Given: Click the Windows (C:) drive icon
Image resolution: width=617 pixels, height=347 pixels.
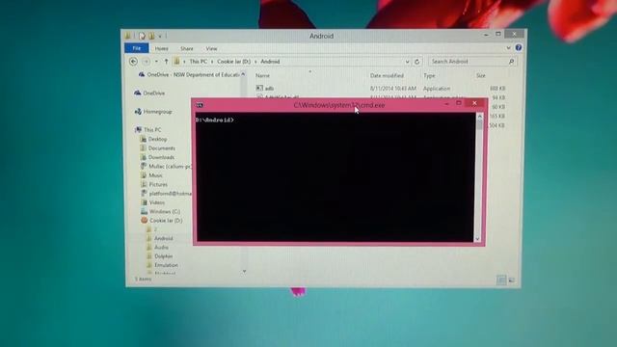Looking at the screenshot, I should [144, 211].
